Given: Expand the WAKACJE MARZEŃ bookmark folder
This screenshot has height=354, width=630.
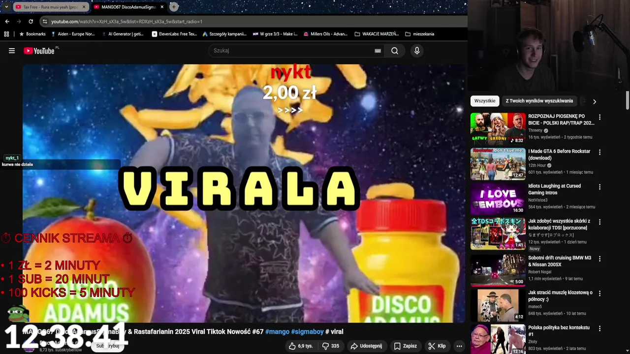Looking at the screenshot, I should click(377, 34).
